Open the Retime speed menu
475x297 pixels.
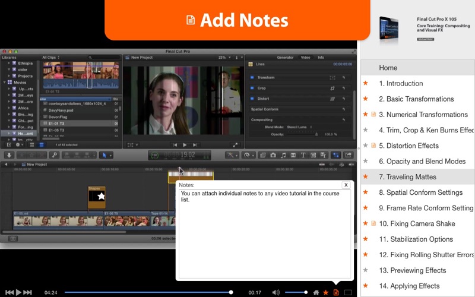(x=249, y=155)
